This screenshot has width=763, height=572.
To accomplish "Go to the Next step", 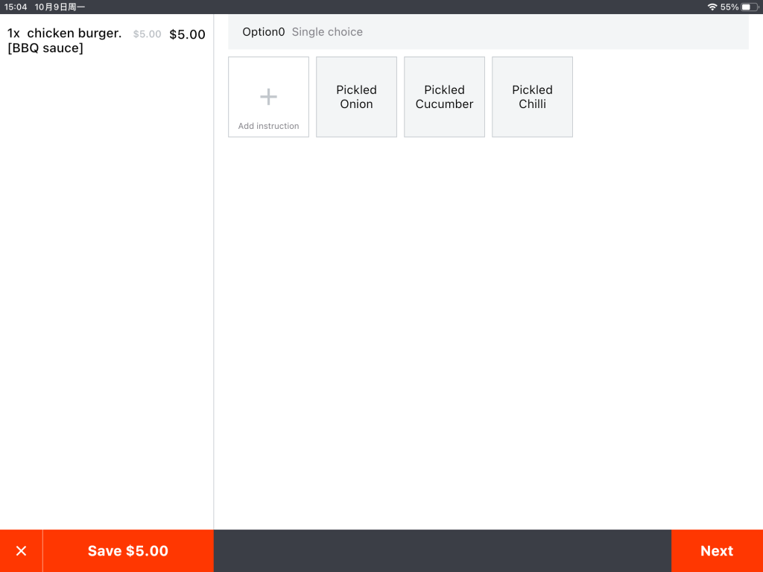I will tap(716, 551).
